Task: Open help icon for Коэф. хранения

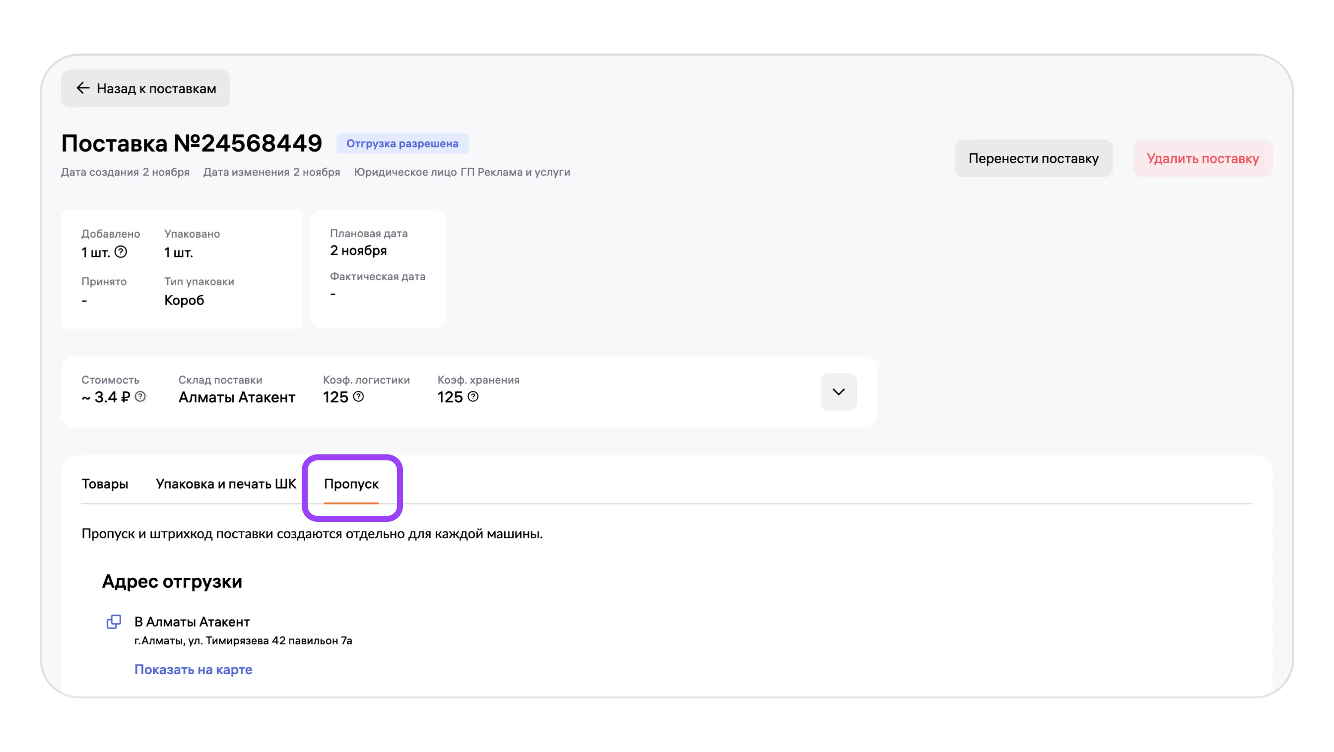Action: point(473,396)
